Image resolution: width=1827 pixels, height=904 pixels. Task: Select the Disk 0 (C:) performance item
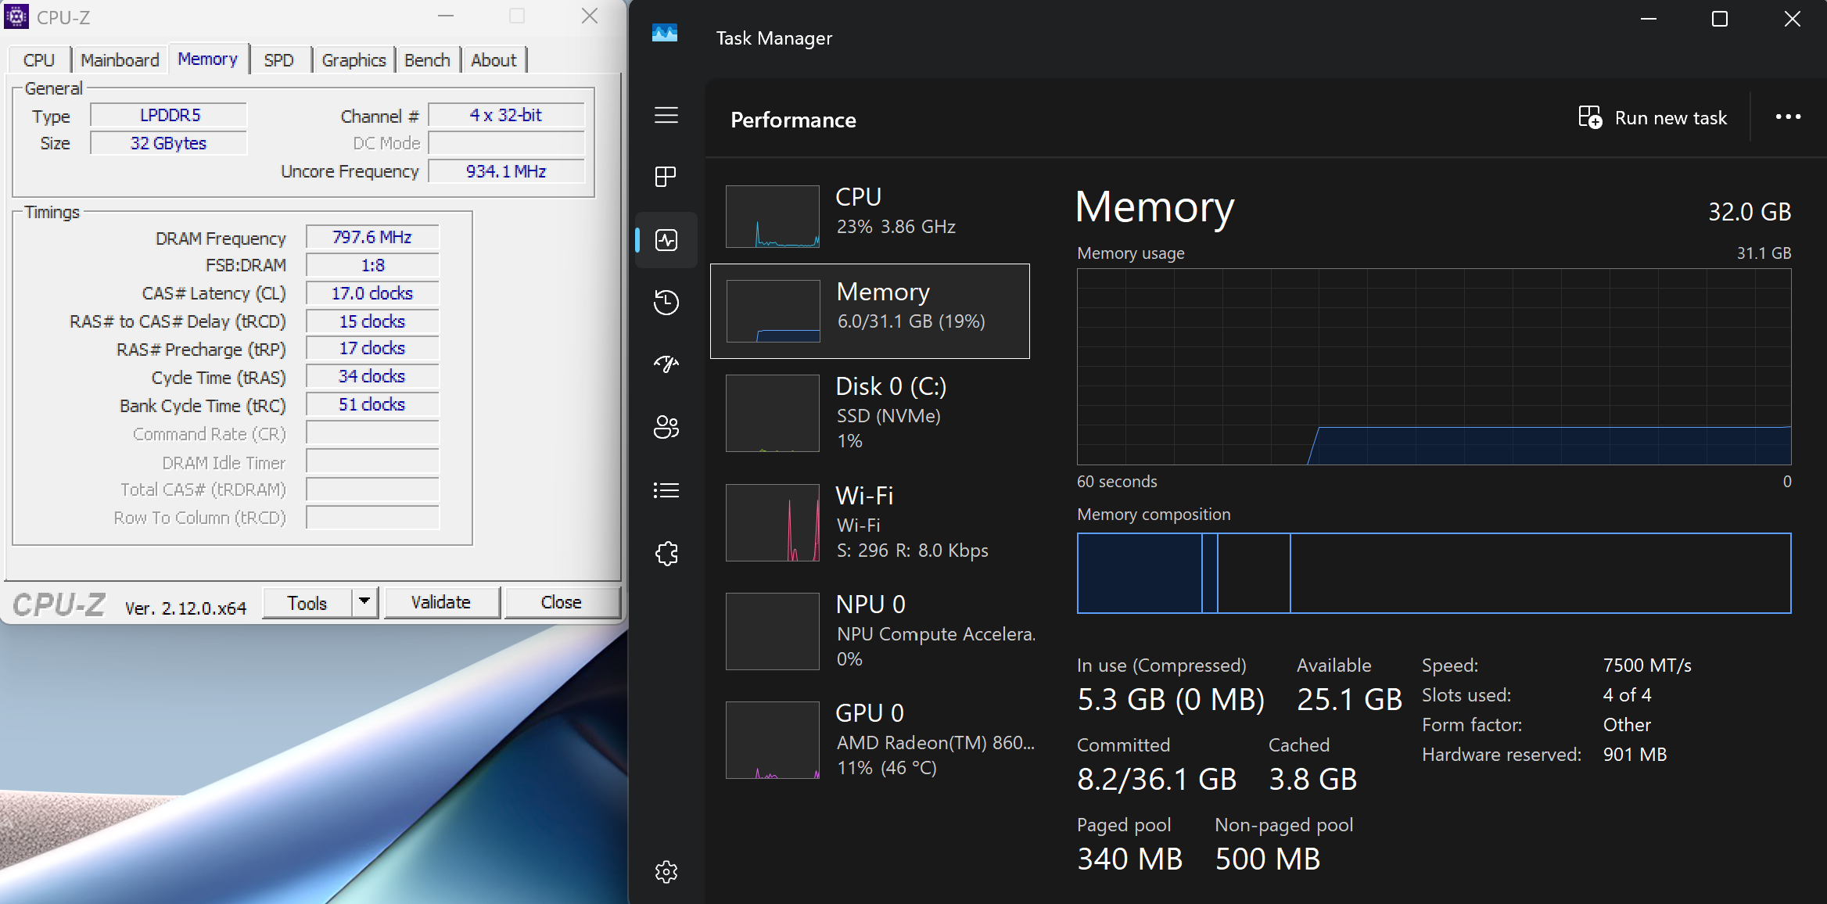click(870, 413)
